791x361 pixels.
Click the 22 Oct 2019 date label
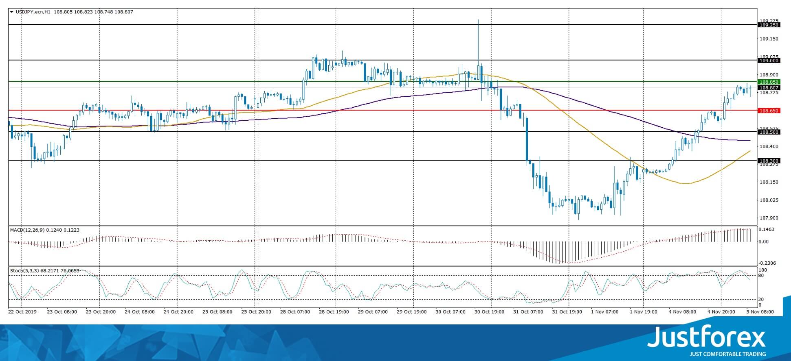point(22,312)
